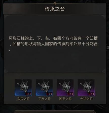Click the 先祖之印 text label
Image resolution: width=109 pixels, height=113 pixels.
[x=86, y=99]
